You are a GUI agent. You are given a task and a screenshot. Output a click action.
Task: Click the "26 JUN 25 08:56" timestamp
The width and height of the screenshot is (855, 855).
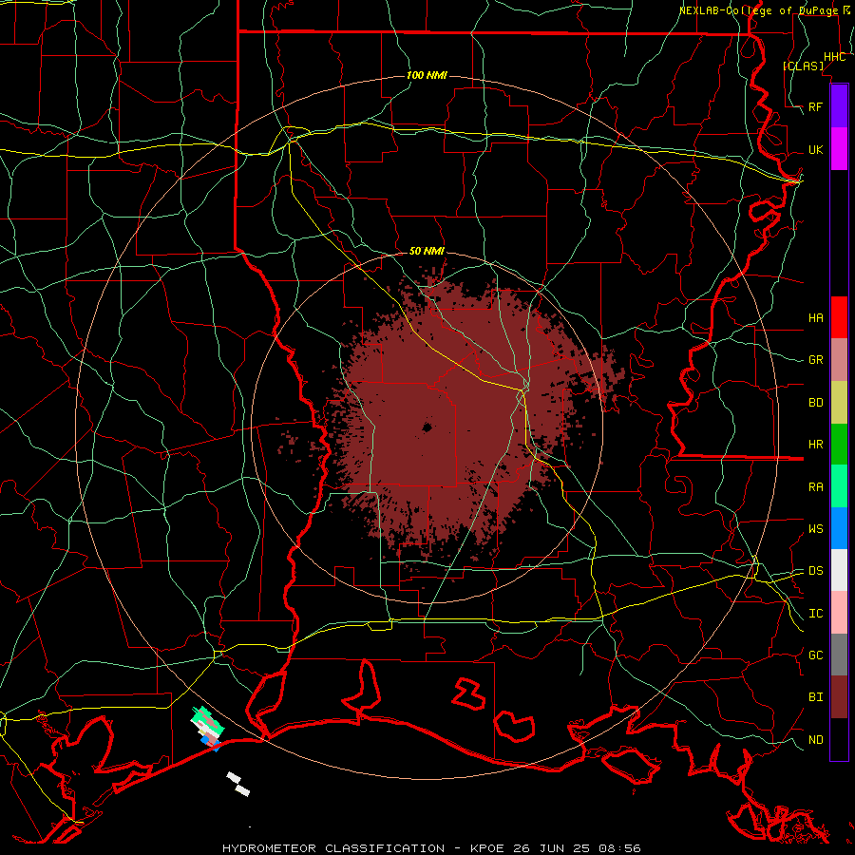click(x=577, y=848)
